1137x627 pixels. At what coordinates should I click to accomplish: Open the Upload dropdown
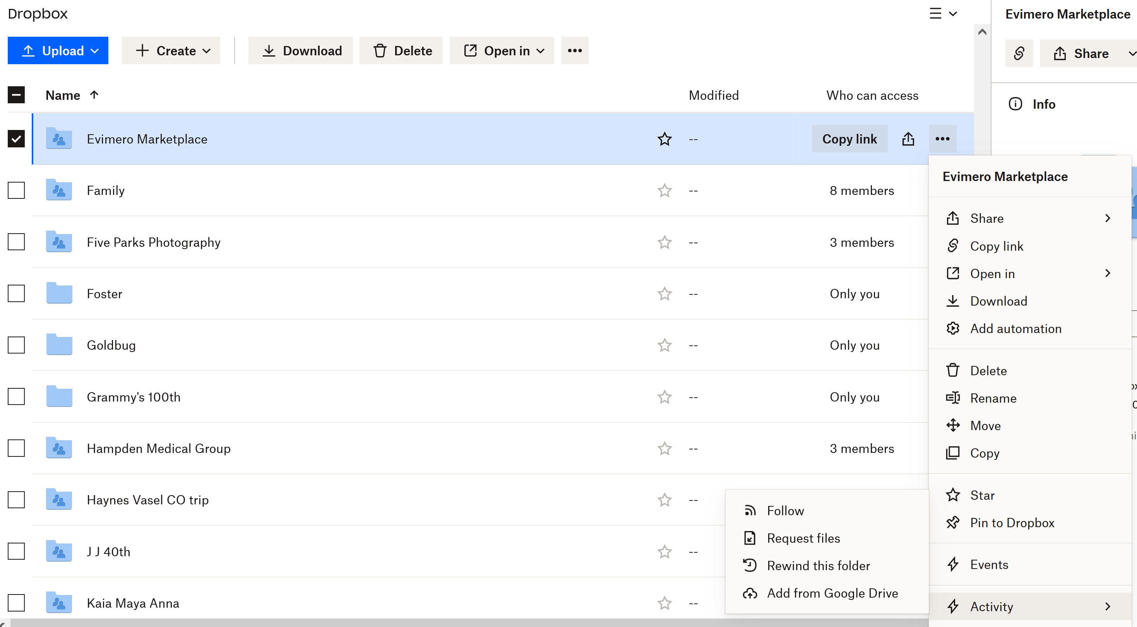pos(58,50)
